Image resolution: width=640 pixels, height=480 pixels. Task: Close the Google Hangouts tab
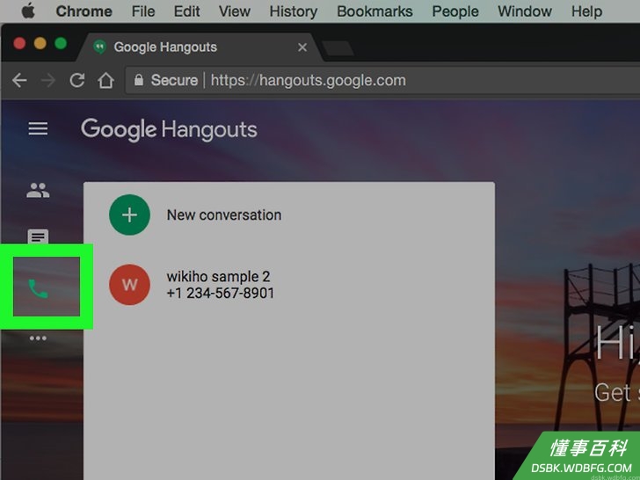tap(302, 47)
